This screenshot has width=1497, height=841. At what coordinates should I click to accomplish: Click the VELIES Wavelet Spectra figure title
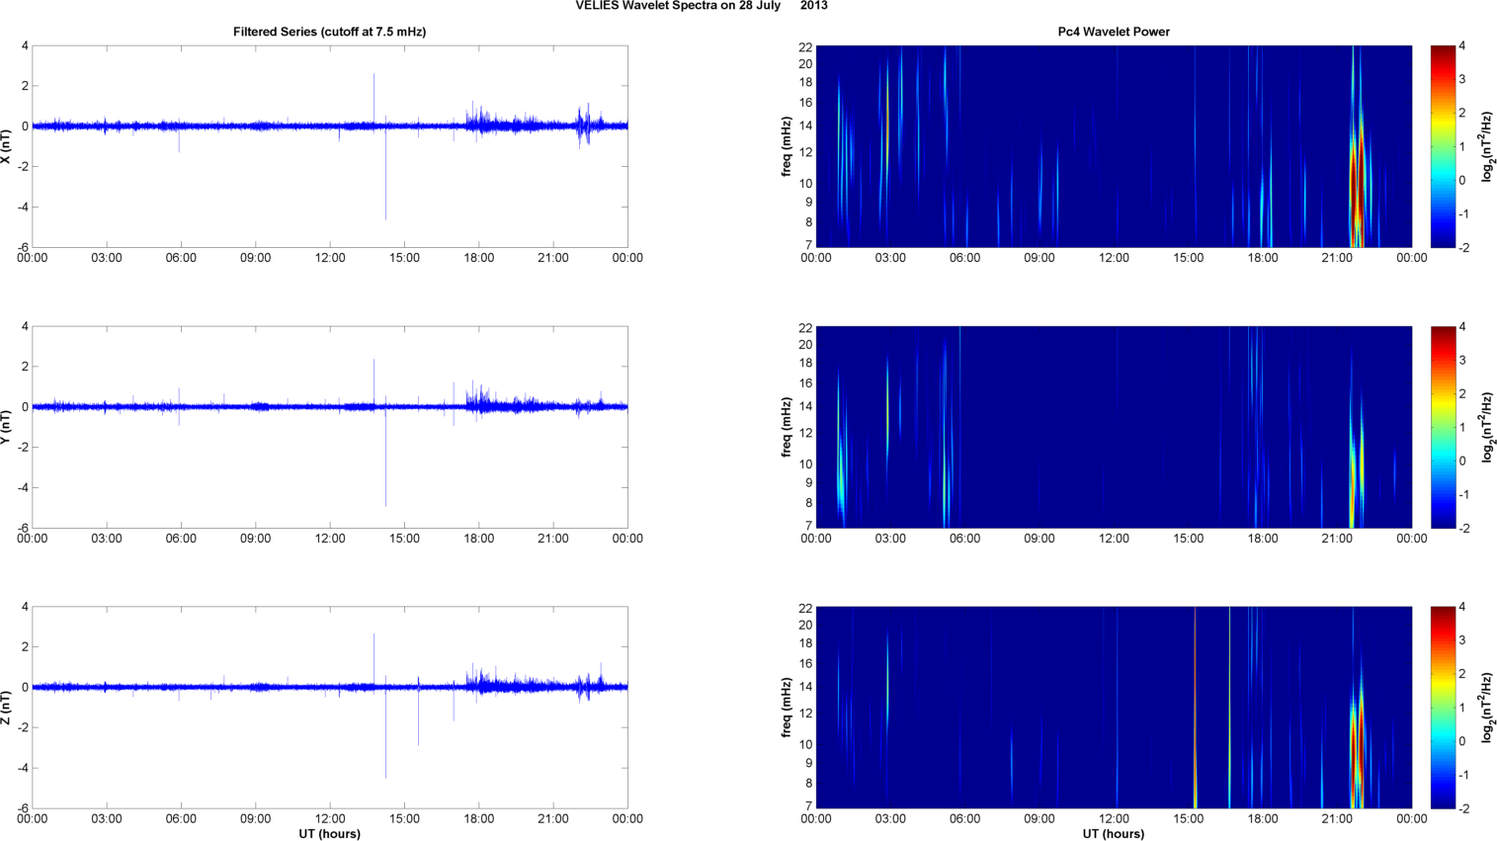pyautogui.click(x=702, y=6)
